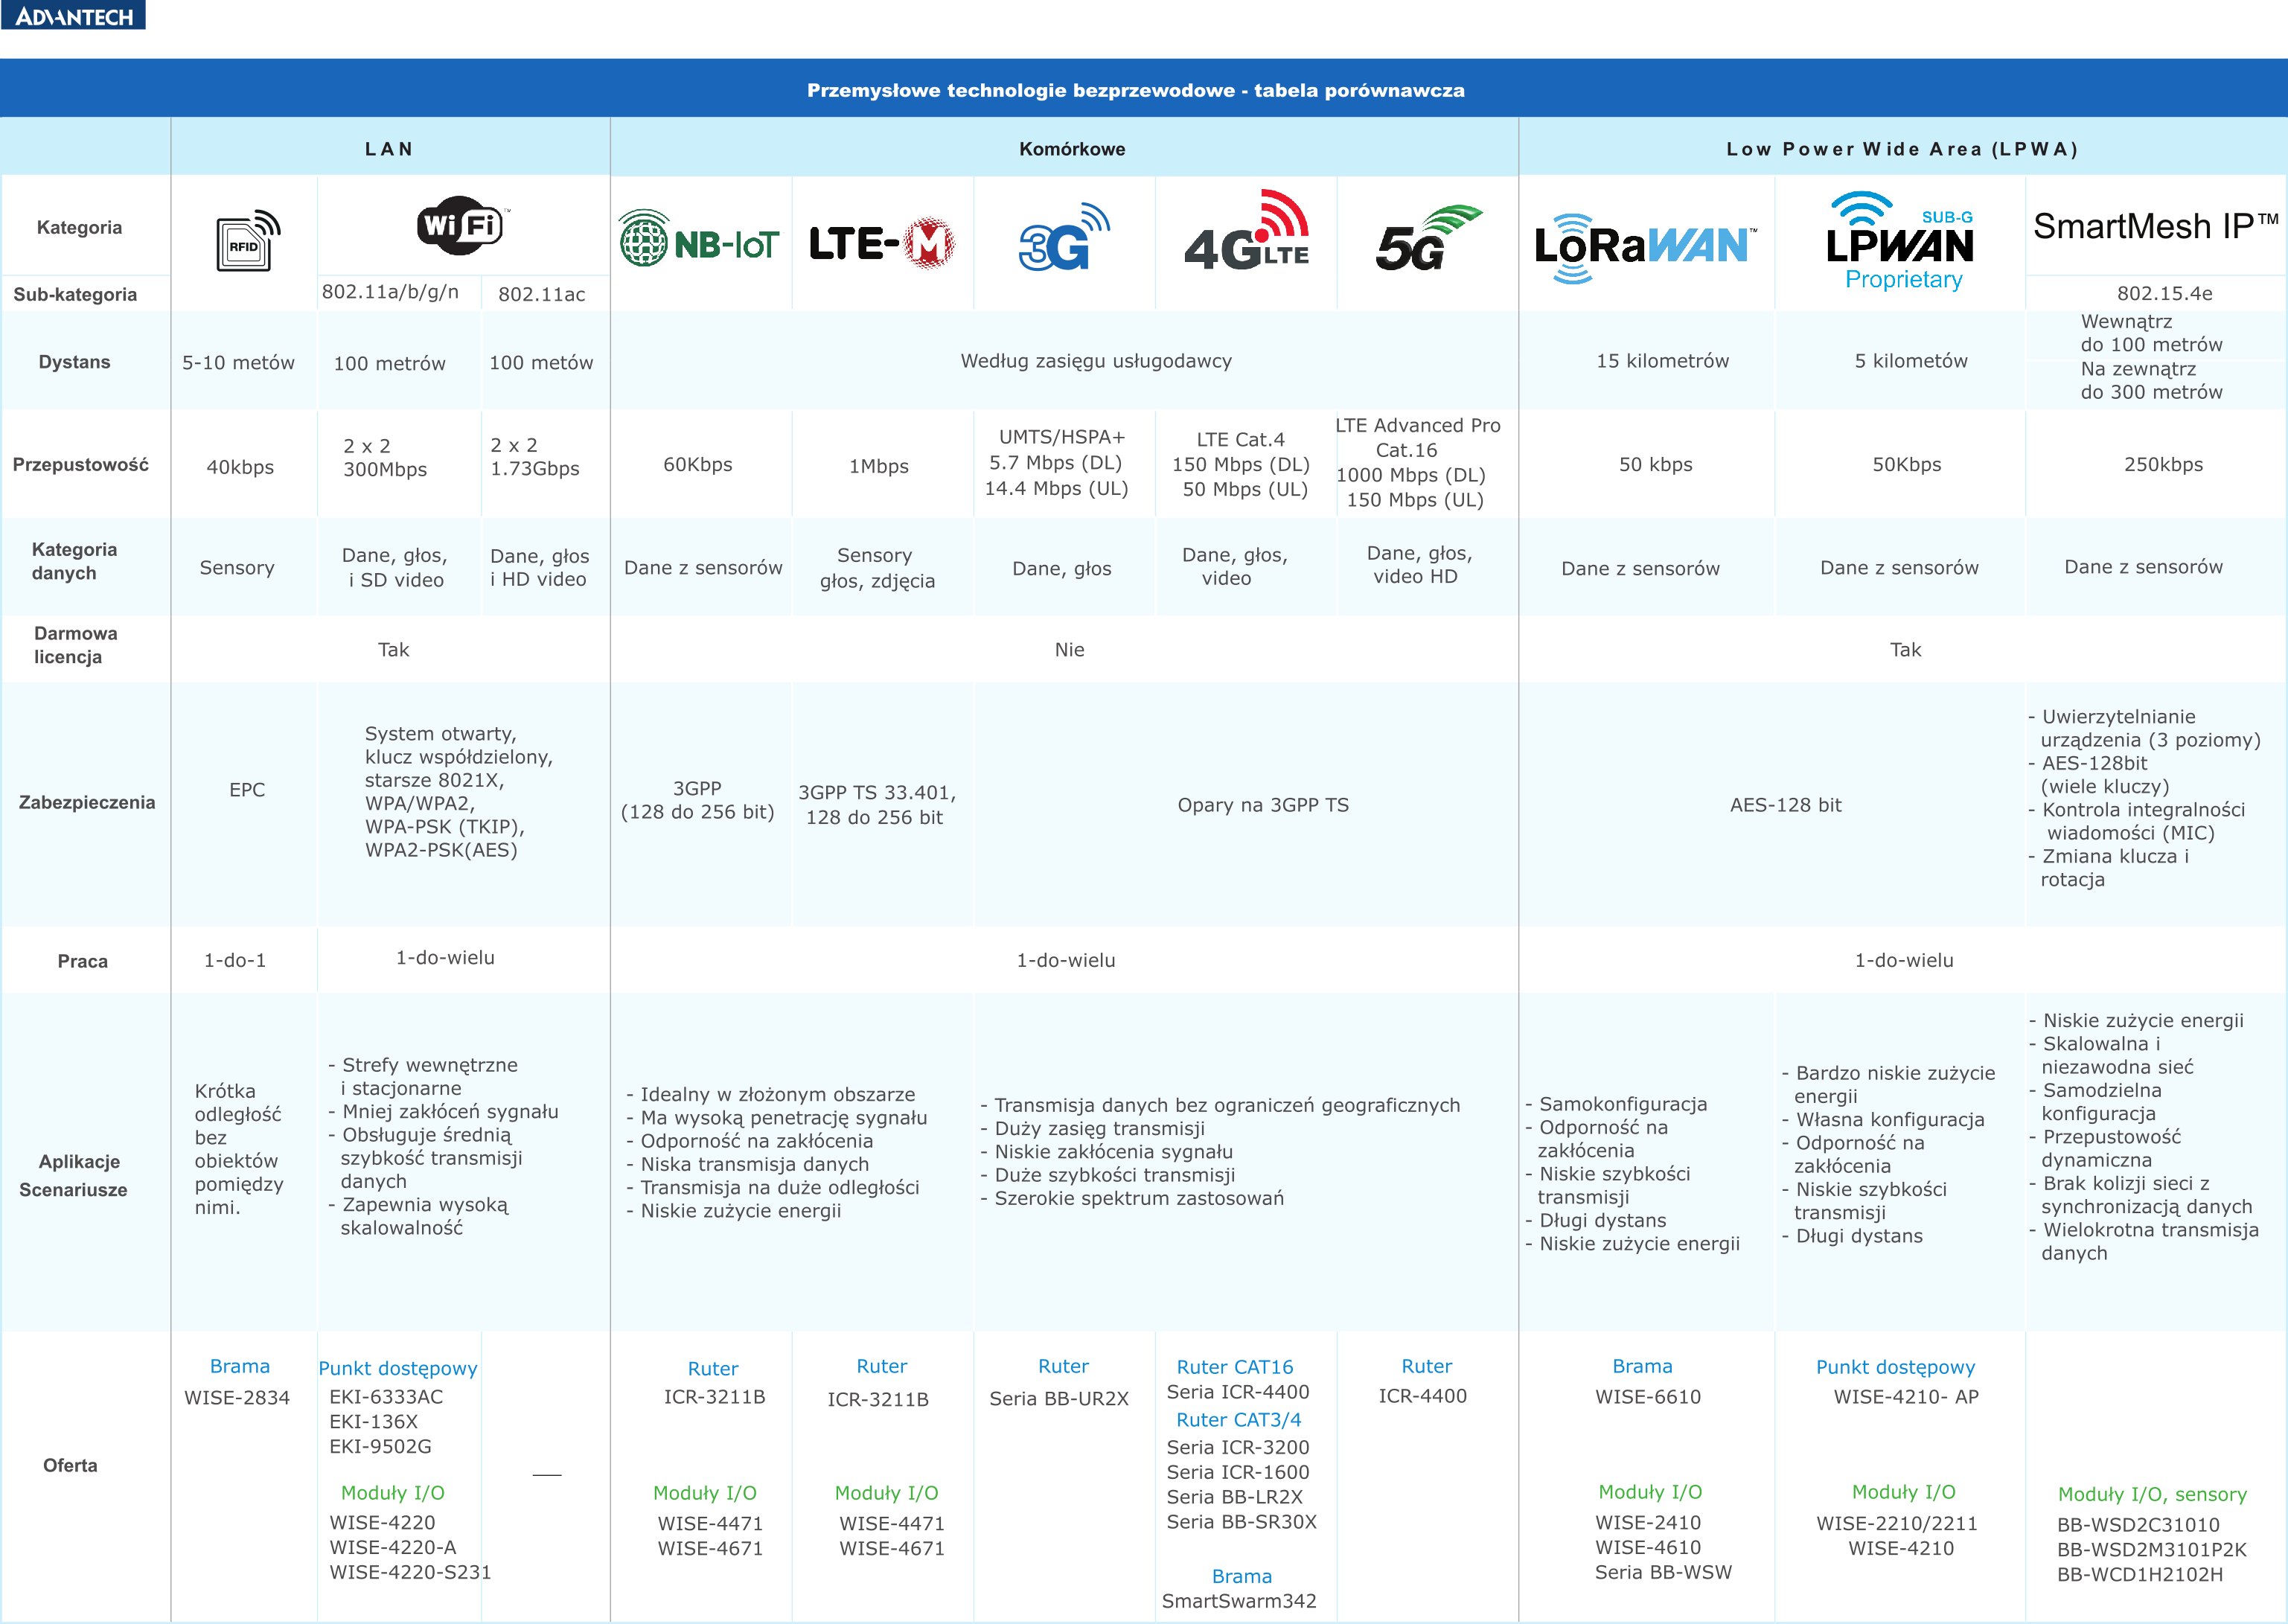Open the Brama link above WISE-6610
Image resolution: width=2288 pixels, height=1624 pixels.
point(1643,1366)
